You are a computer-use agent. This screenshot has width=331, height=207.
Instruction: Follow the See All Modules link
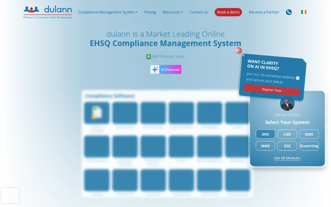pos(287,158)
